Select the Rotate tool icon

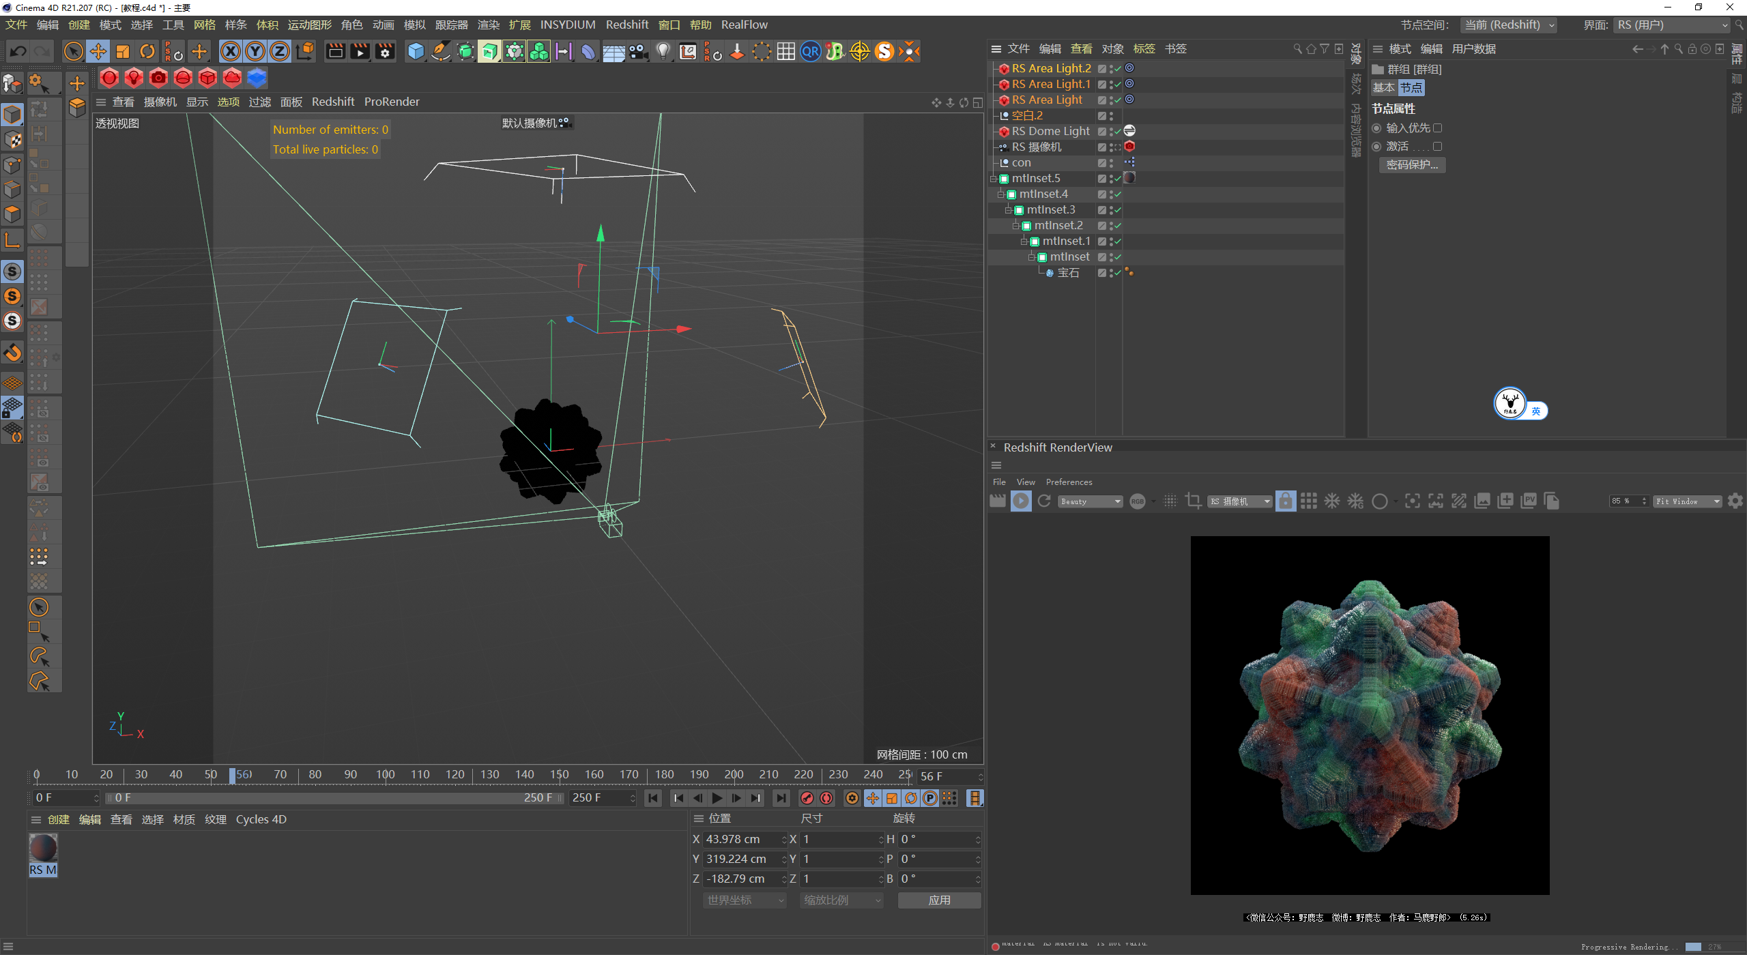(x=147, y=51)
